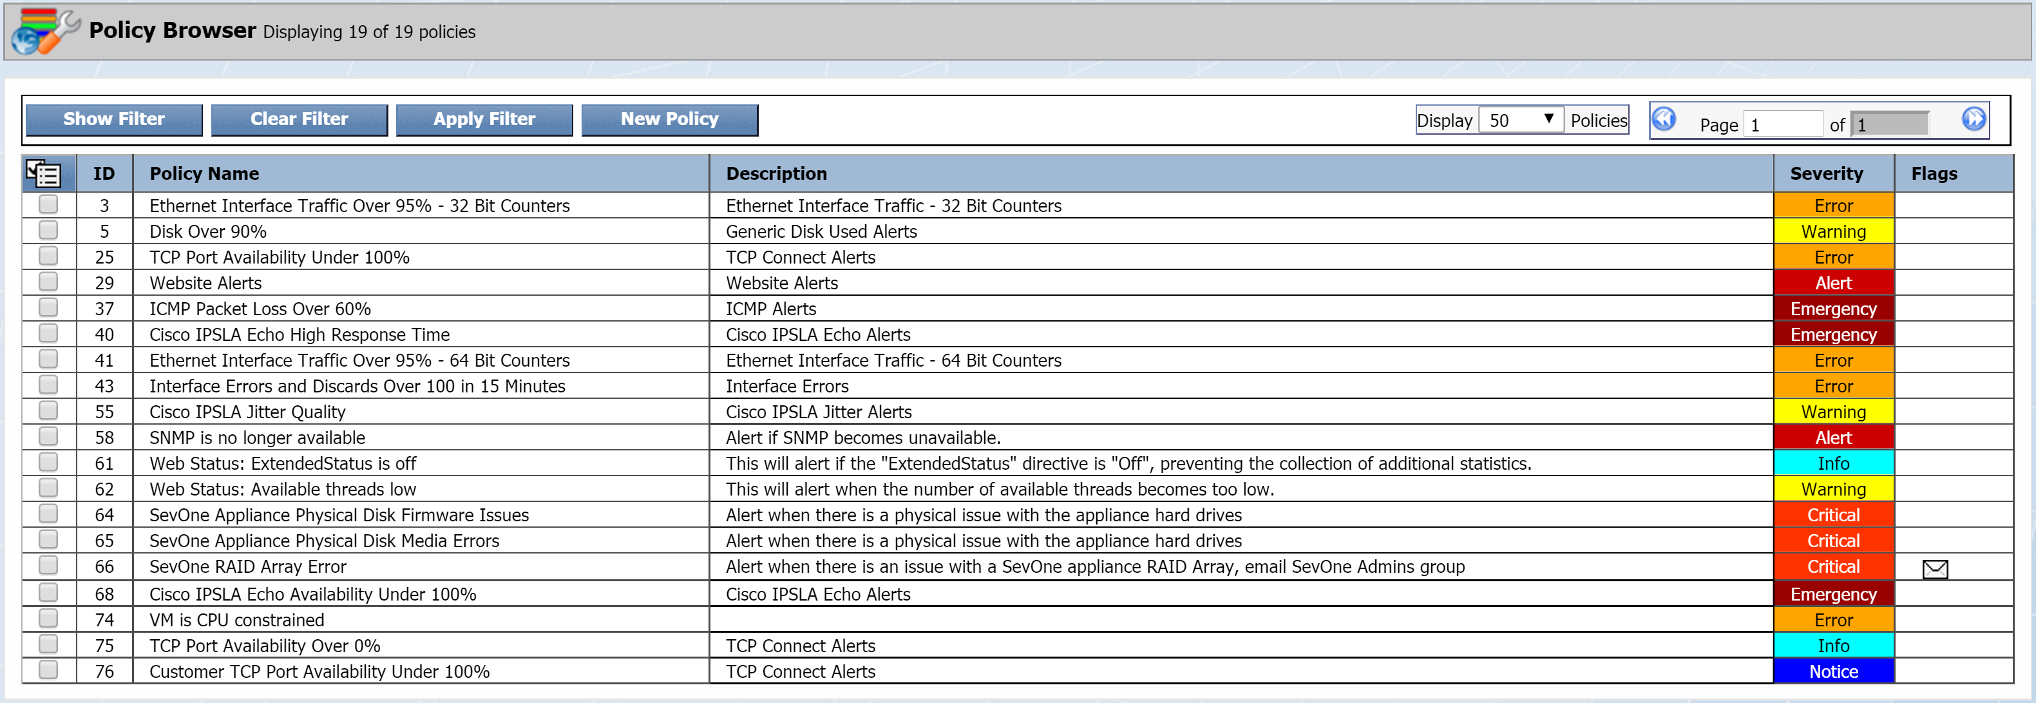2036x703 pixels.
Task: Click blue Notice severity for policy 76
Action: pyautogui.click(x=1833, y=671)
